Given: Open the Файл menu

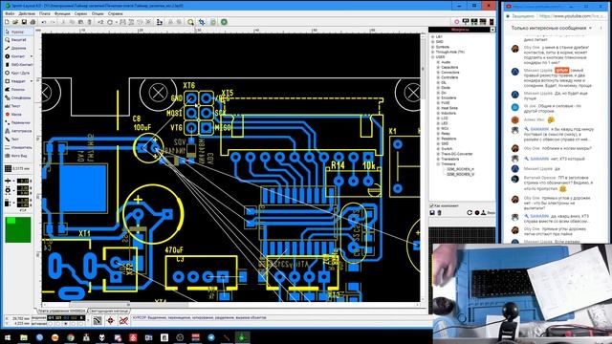Looking at the screenshot, I should pyautogui.click(x=10, y=13).
